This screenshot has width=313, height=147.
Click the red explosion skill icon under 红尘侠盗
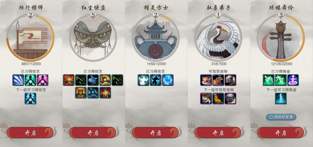point(69,80)
